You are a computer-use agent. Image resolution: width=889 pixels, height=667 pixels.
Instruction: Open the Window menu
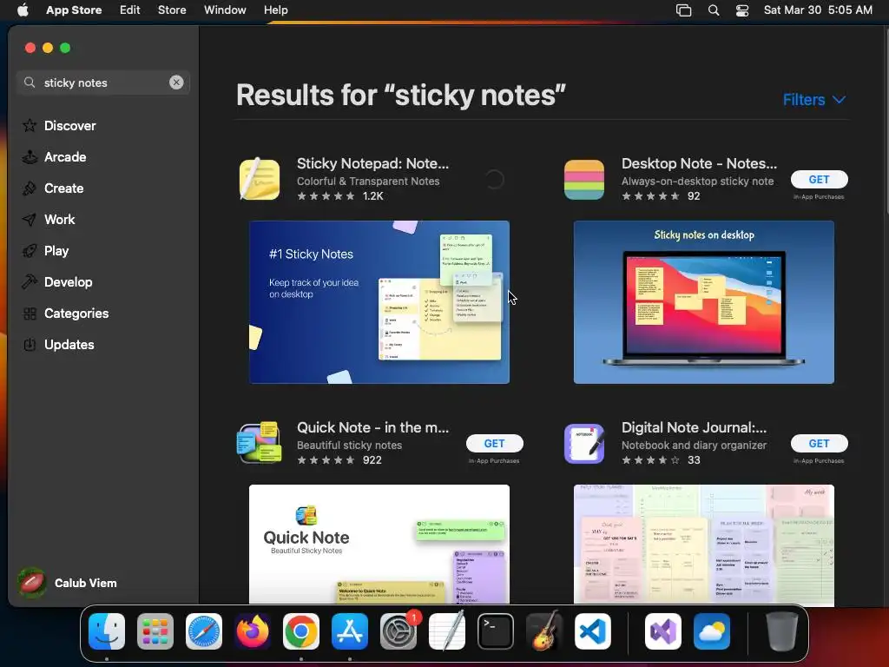point(225,10)
